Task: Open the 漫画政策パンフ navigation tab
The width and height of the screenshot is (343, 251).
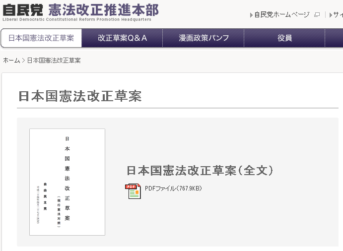Action: click(204, 38)
